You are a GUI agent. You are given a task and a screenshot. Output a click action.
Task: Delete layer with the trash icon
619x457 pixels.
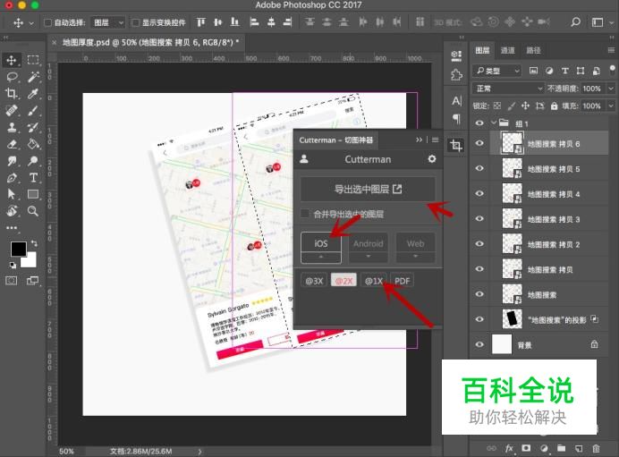(596, 448)
